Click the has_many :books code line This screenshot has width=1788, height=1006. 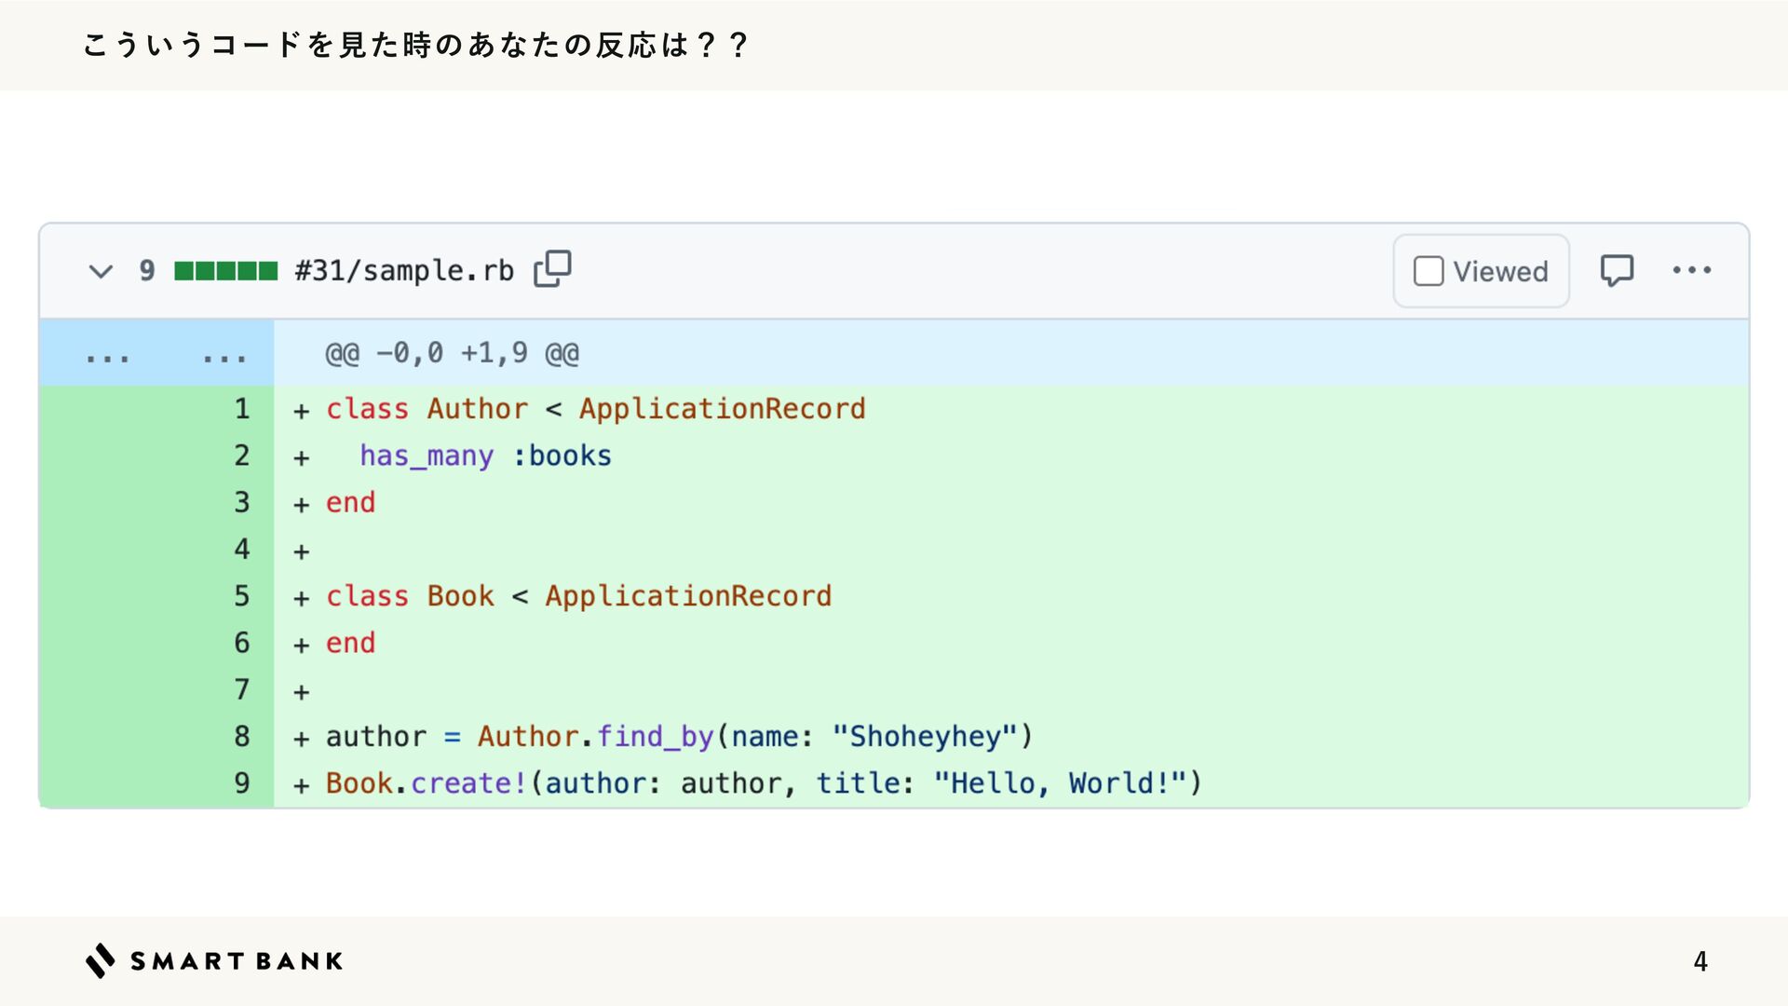(x=485, y=455)
